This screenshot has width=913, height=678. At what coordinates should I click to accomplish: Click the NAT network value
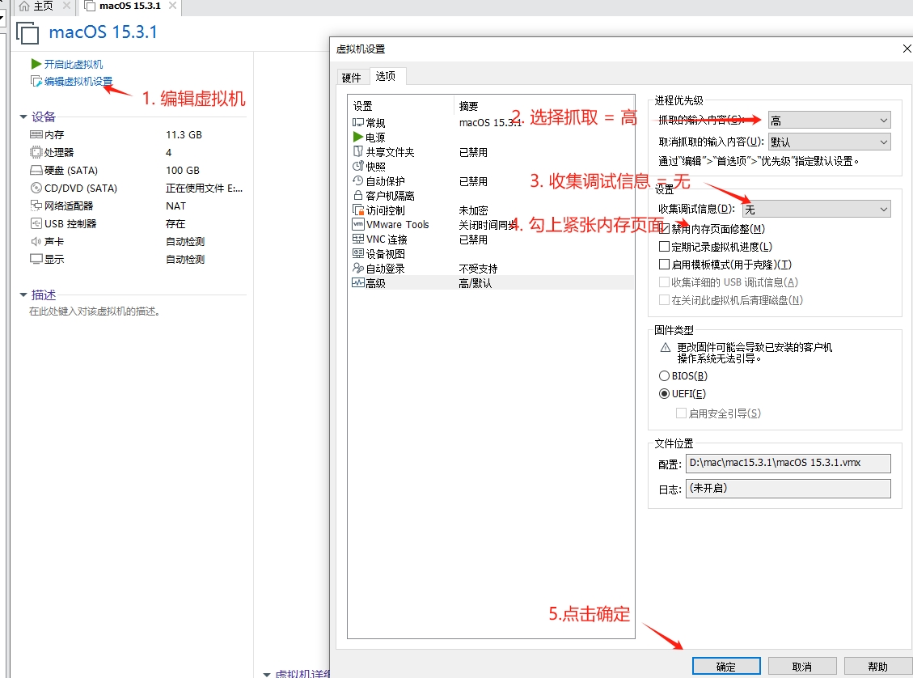(x=175, y=206)
